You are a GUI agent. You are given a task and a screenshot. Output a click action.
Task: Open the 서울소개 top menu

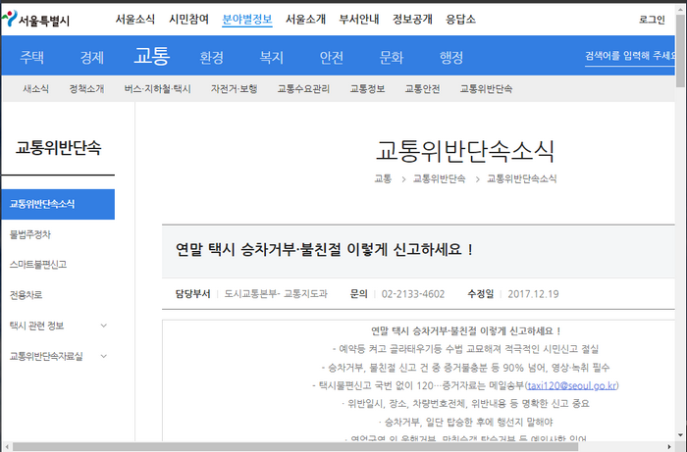pyautogui.click(x=306, y=20)
